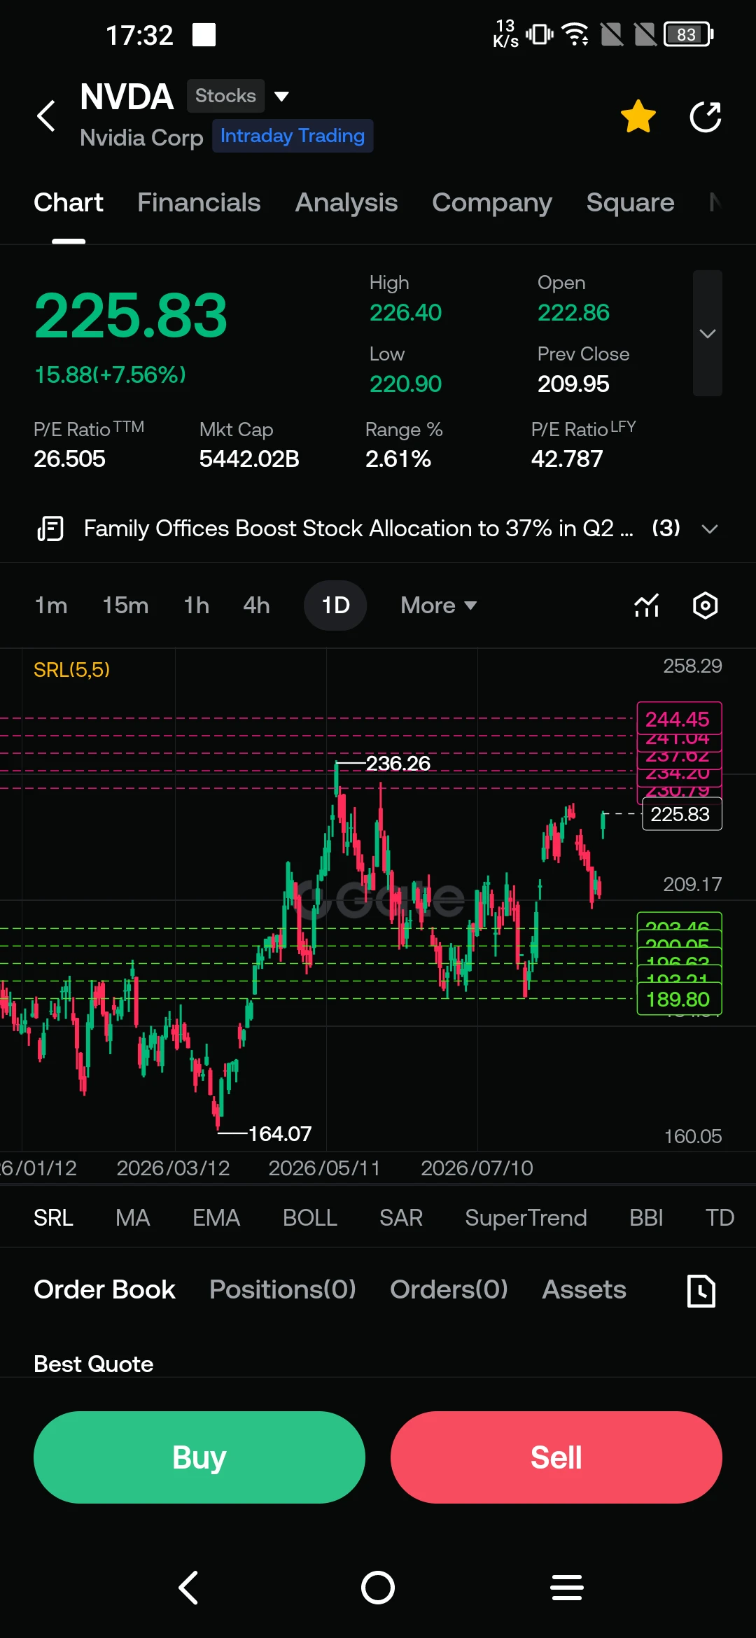
Task: Tap the Intraday Trading badge
Action: tap(293, 136)
